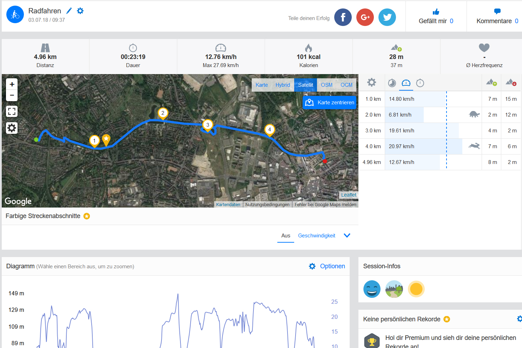Click 20.97 km/h speed value
The width and height of the screenshot is (522, 348).
[402, 146]
